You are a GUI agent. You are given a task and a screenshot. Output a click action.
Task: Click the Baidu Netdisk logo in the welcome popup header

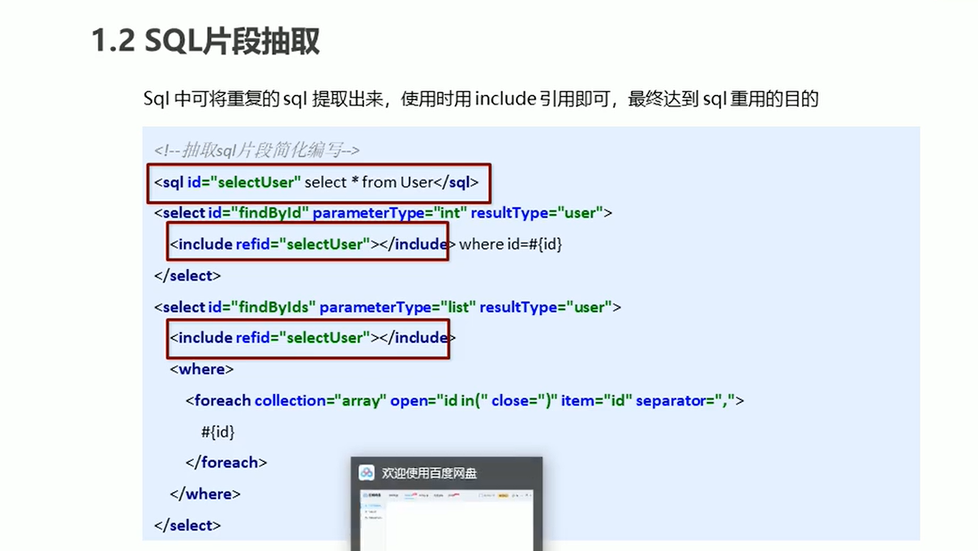[366, 472]
